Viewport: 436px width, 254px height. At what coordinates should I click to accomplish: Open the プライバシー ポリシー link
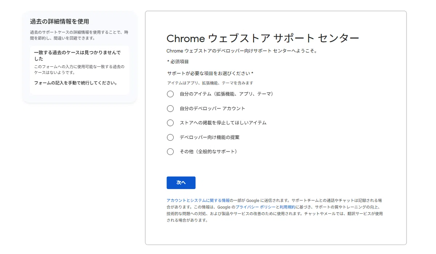pyautogui.click(x=255, y=207)
